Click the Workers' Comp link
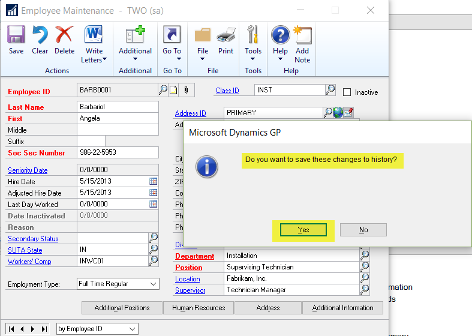 [x=29, y=262]
